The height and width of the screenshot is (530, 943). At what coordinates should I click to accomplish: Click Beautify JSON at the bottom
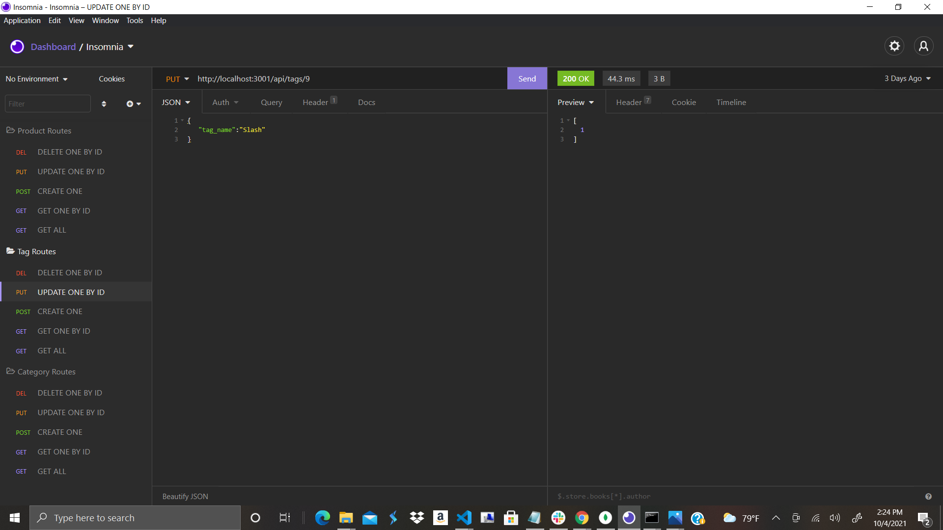pyautogui.click(x=185, y=496)
